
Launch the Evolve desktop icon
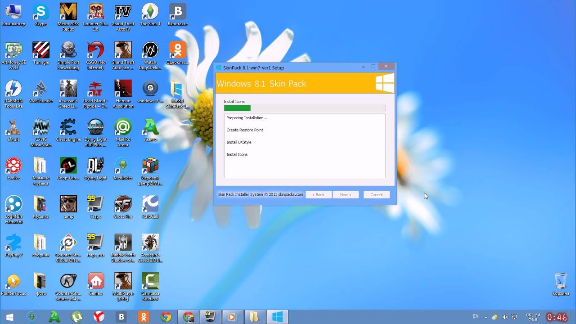tap(13, 169)
